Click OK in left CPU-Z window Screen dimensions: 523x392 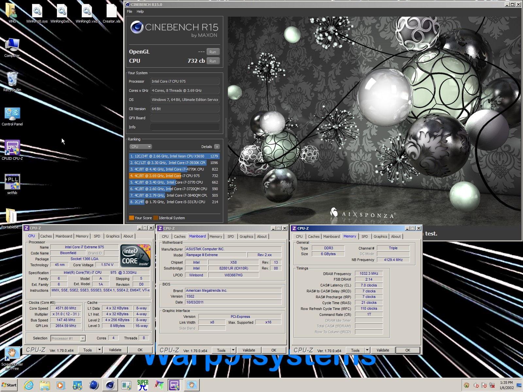tap(140, 350)
